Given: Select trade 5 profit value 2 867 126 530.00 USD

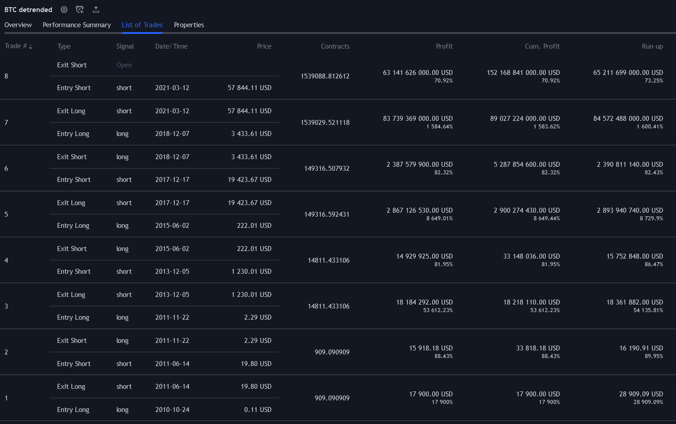Looking at the screenshot, I should (x=419, y=210).
